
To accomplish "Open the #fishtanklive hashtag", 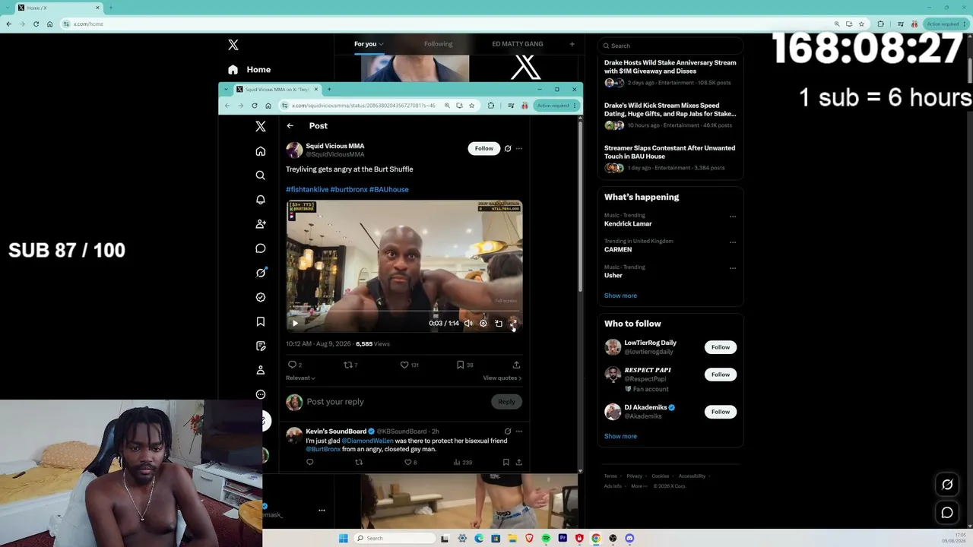I will (307, 189).
